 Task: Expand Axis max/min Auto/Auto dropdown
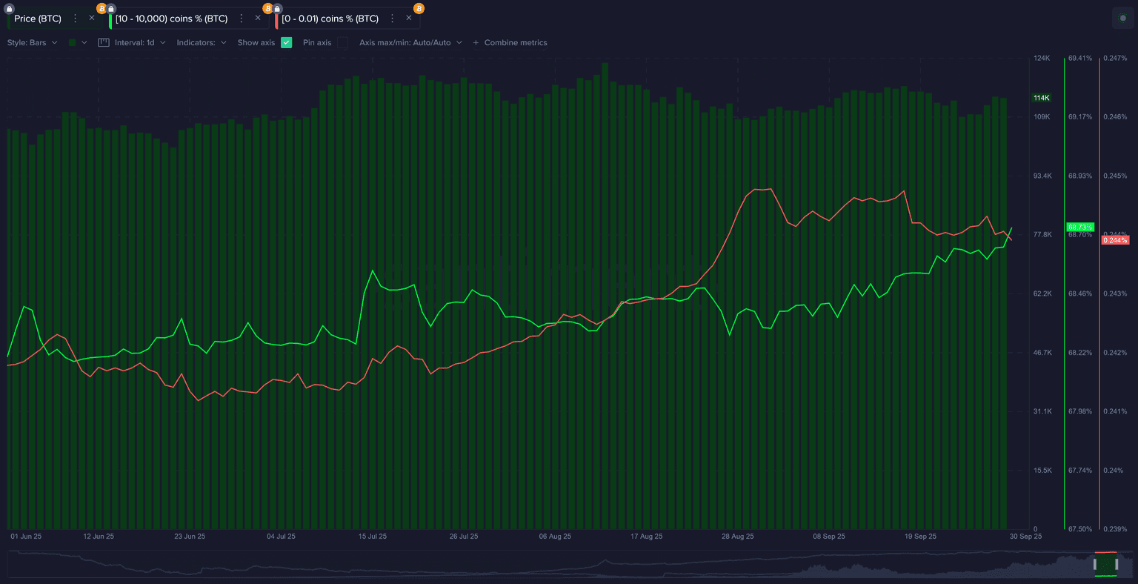pyautogui.click(x=410, y=43)
